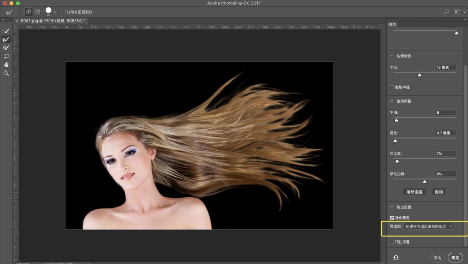Click the 平滑 slider handle
The width and height of the screenshot is (468, 264).
tap(397, 120)
